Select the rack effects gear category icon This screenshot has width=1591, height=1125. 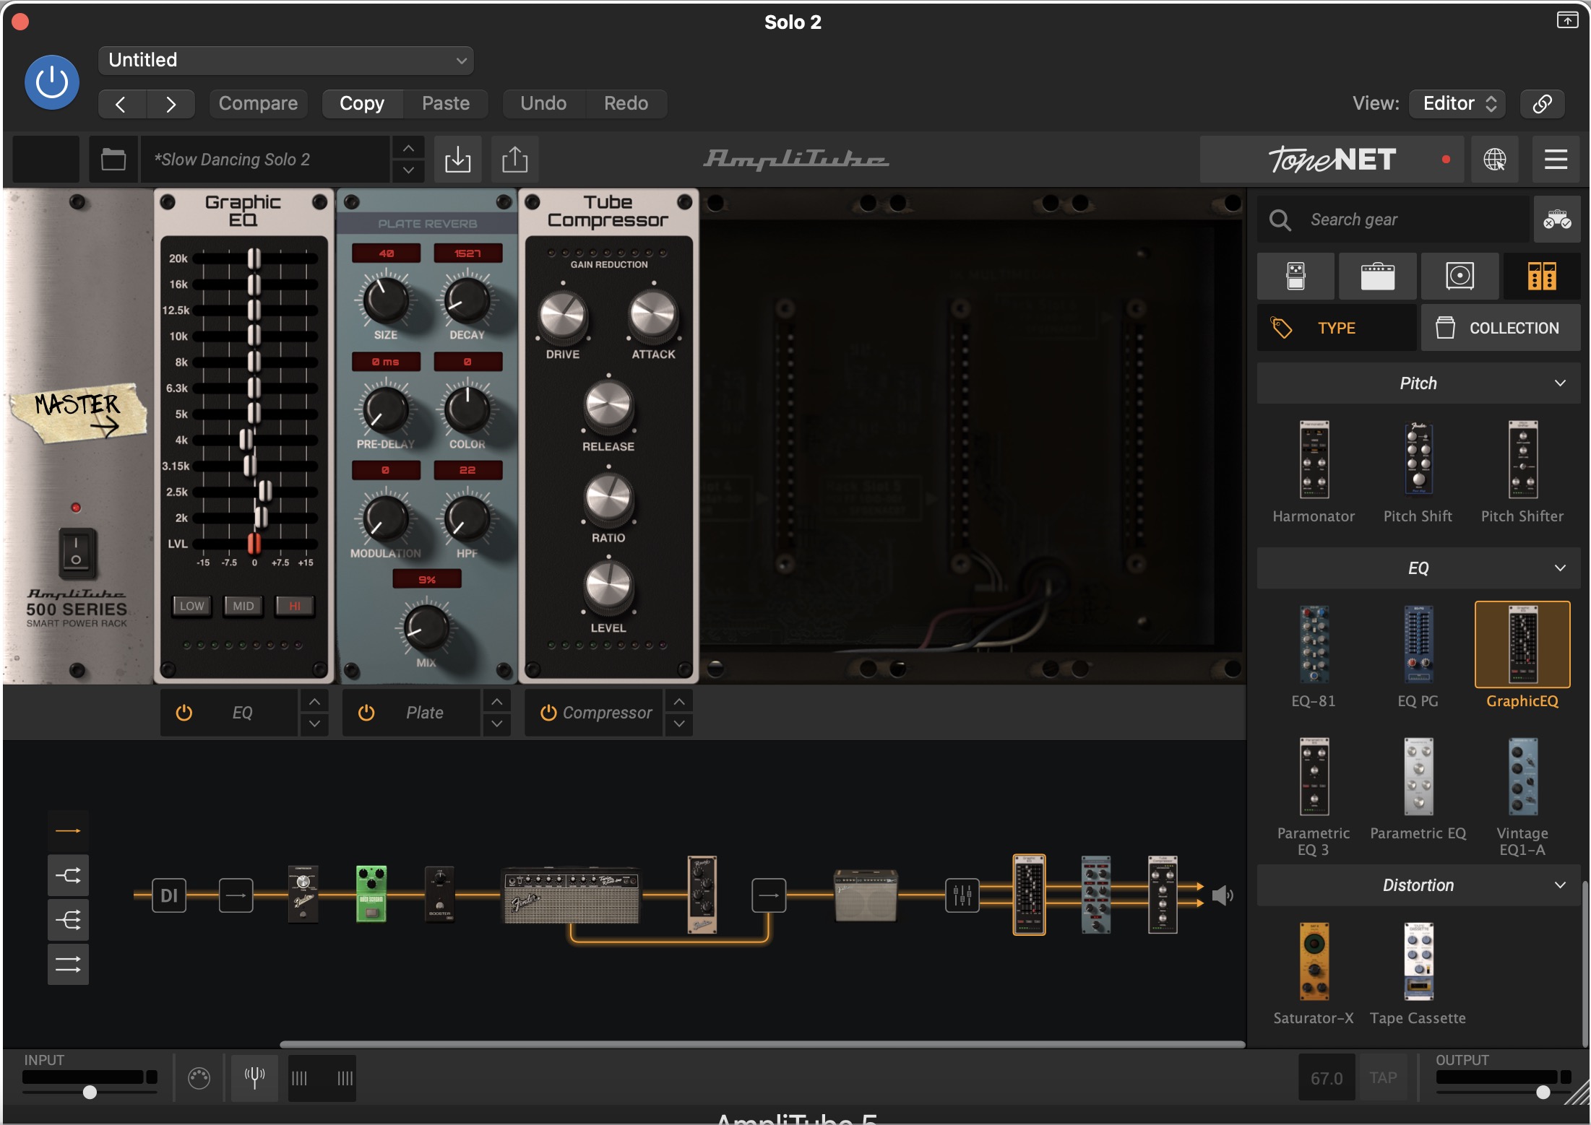pos(1542,276)
